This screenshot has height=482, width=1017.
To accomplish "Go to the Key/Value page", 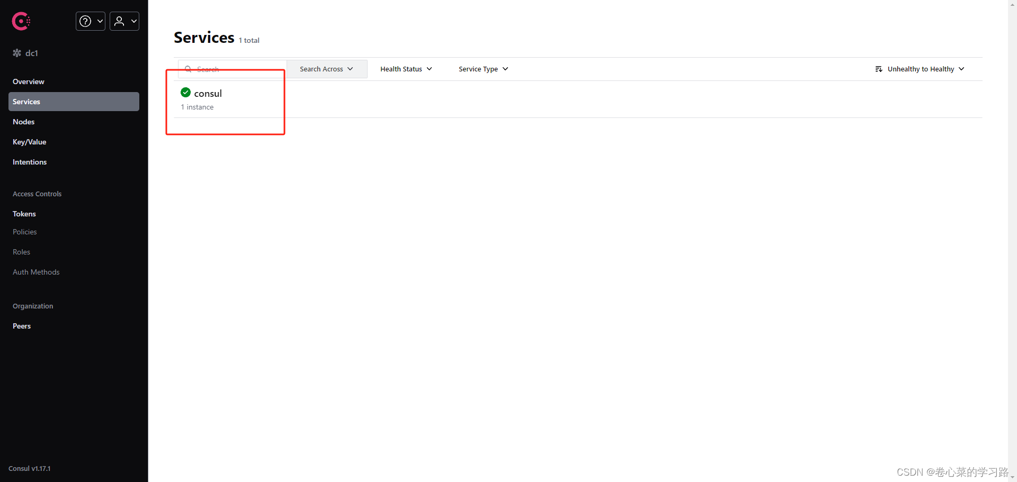I will (29, 142).
